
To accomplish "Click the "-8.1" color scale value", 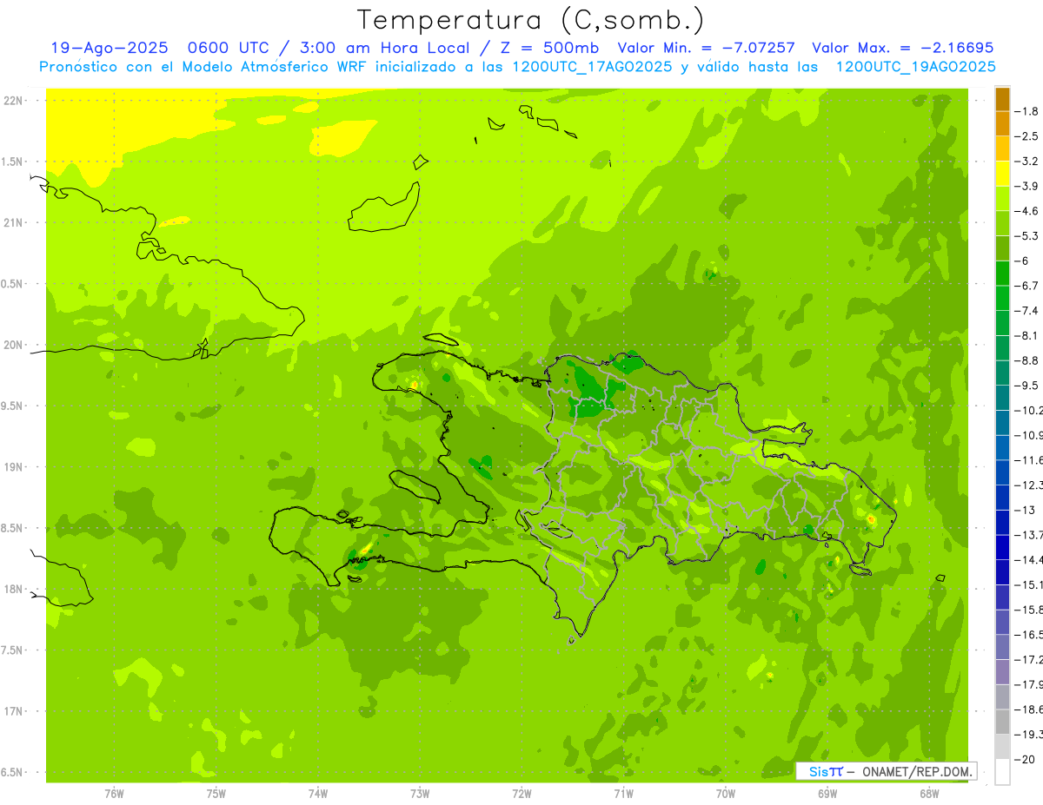I will (x=1026, y=335).
